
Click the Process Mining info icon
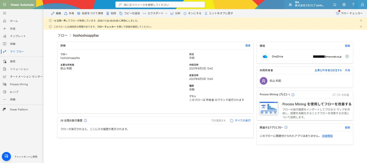click(x=293, y=95)
